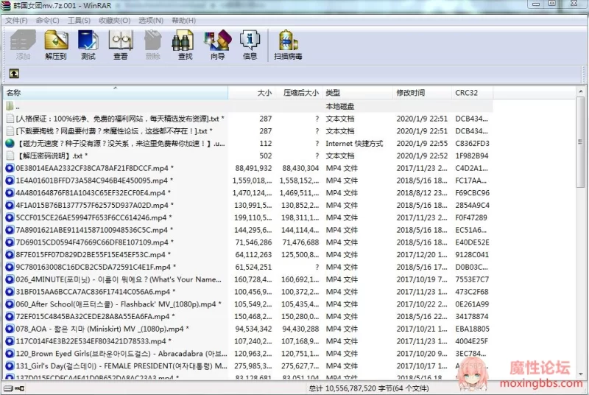
Task: Open the Favorites (收藏夹) menu
Action: coord(115,21)
